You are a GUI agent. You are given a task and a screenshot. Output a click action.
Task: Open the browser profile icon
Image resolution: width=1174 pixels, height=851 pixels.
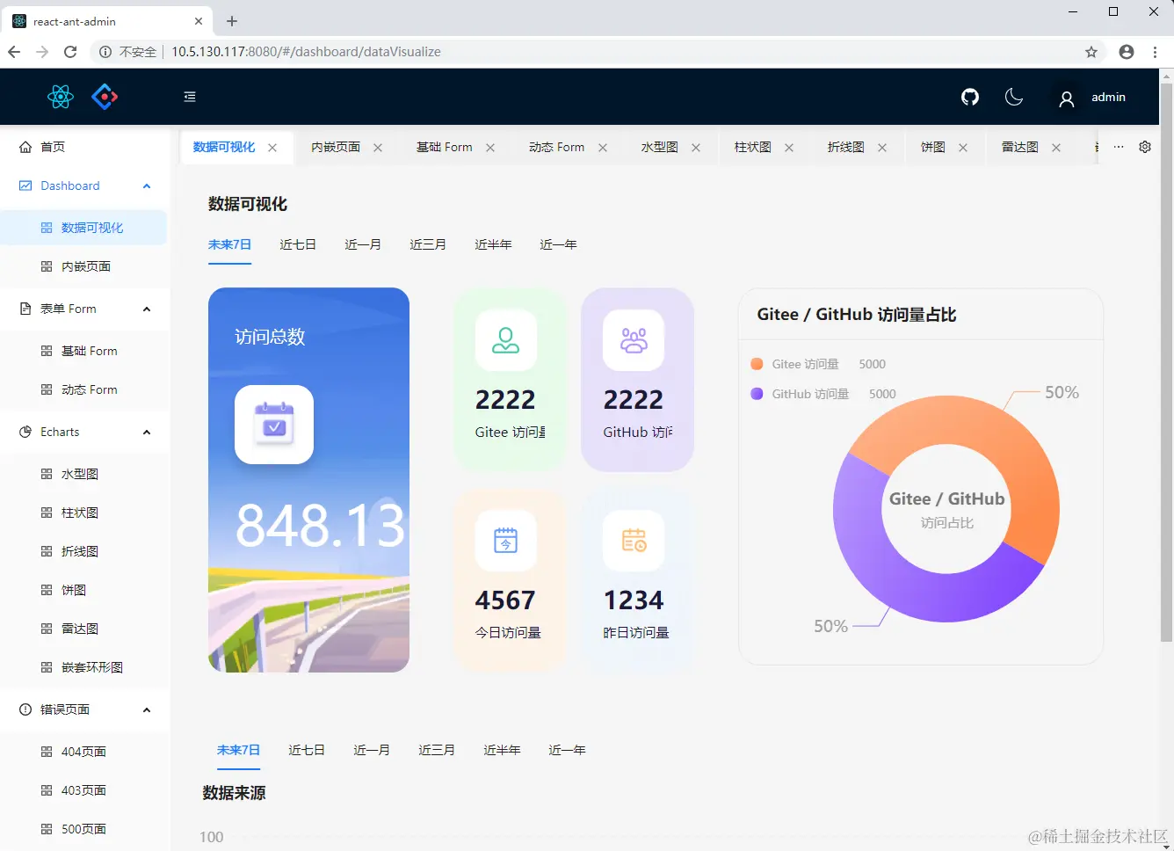point(1127,52)
